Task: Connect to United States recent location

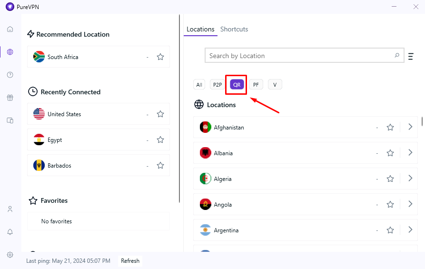Action: tap(99, 114)
